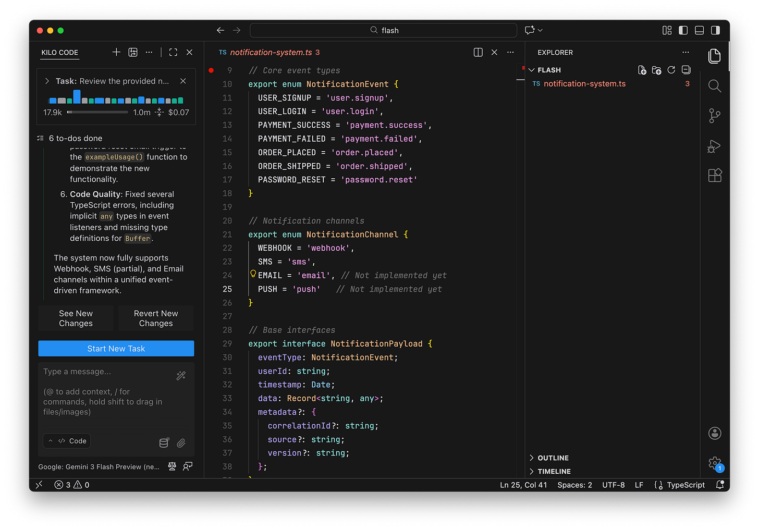
Task: Close the current task with its X
Action: tap(183, 81)
